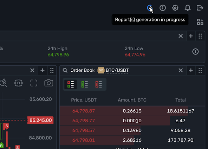Click the Price, USDT column header
Screen dimensions: 208x149
pos(84,100)
